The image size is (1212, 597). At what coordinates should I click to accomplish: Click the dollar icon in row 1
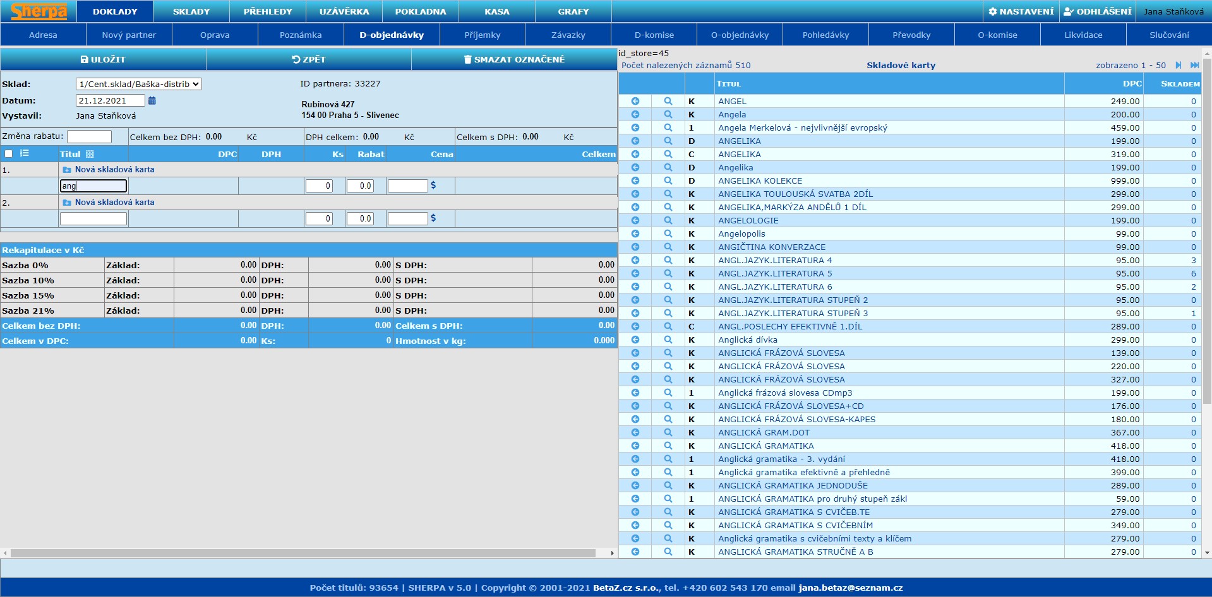click(433, 186)
